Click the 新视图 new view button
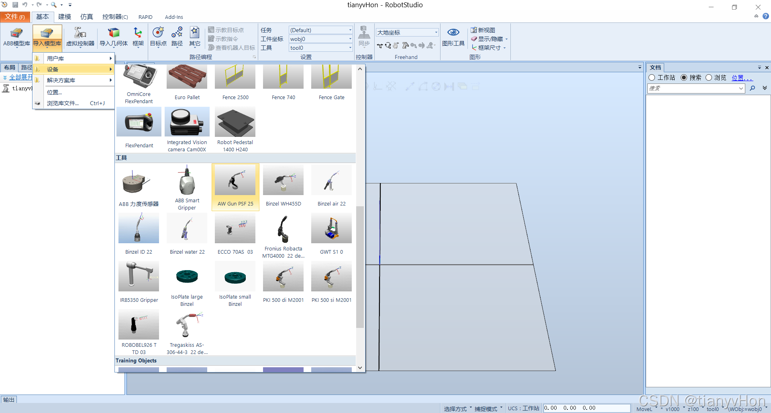Screen dimensions: 771x413 point(483,30)
